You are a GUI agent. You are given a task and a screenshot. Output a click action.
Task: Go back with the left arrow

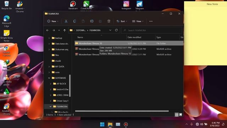pyautogui.click(x=47, y=30)
